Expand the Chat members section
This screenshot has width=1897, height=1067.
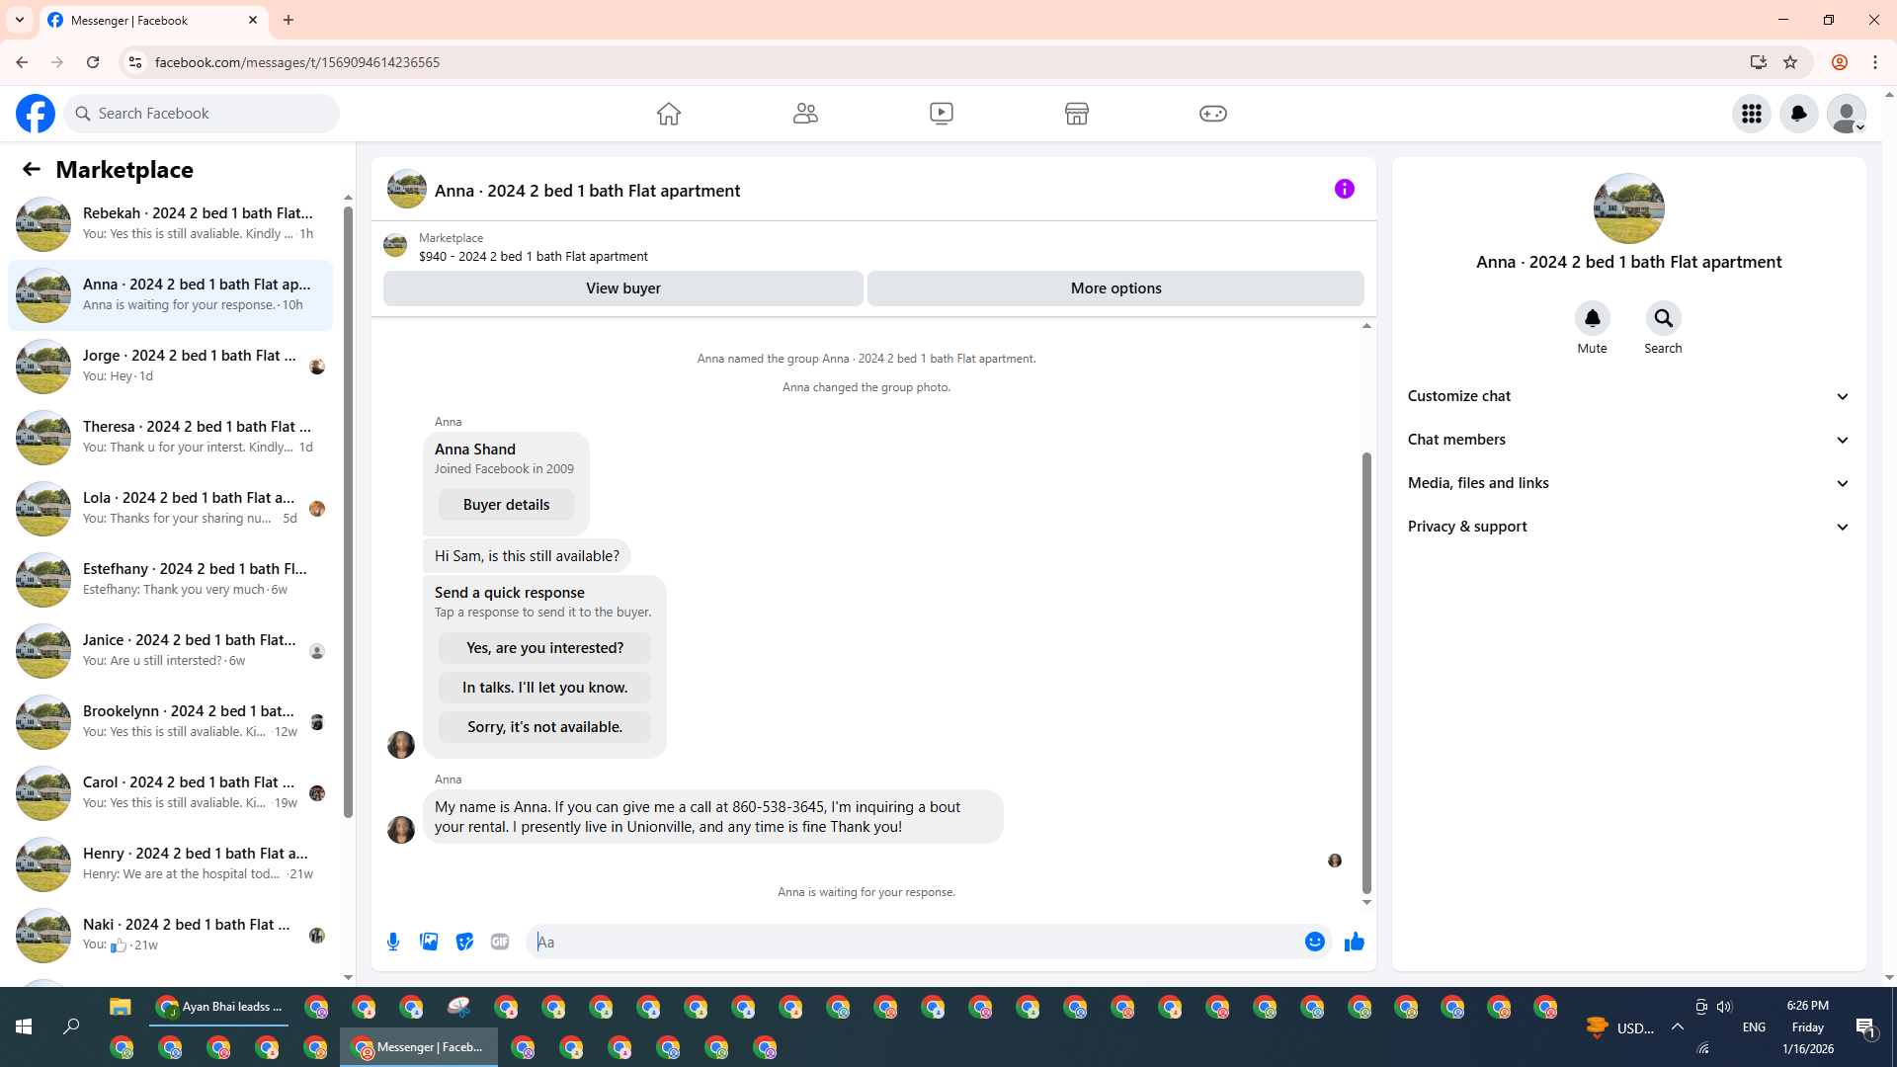(1627, 440)
